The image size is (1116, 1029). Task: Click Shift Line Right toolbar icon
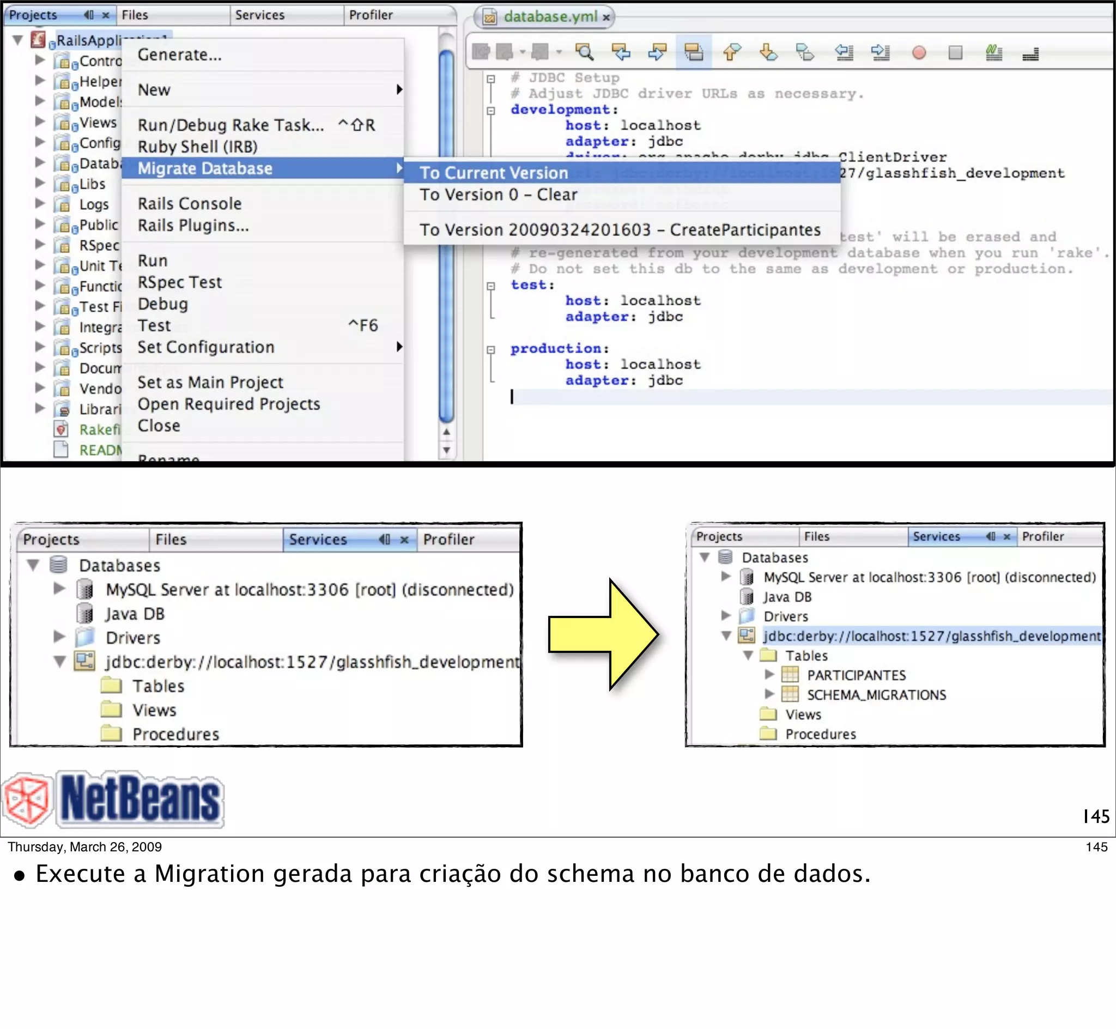[881, 52]
